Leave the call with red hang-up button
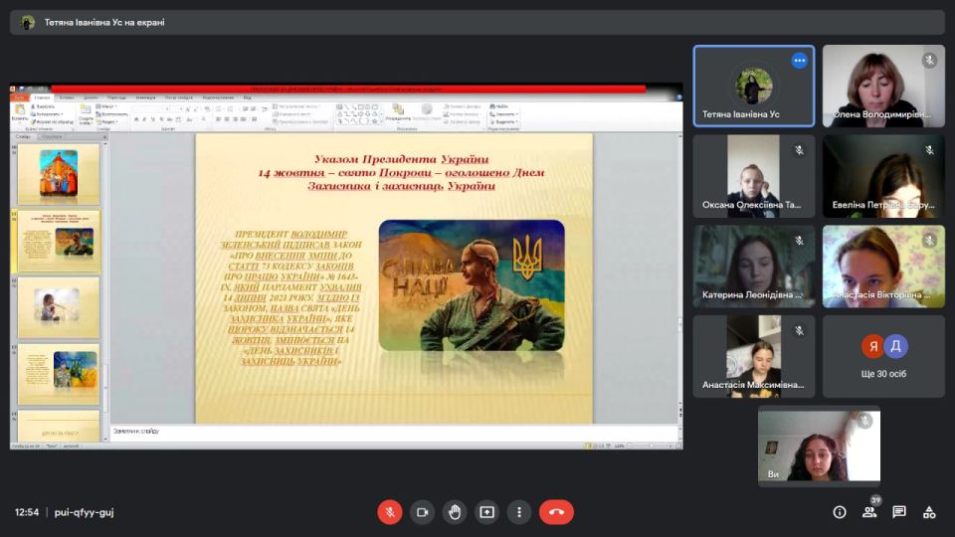The image size is (955, 537). point(556,512)
